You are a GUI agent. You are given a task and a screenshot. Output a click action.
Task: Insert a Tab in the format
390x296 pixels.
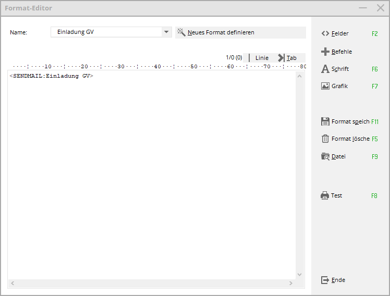tap(291, 58)
